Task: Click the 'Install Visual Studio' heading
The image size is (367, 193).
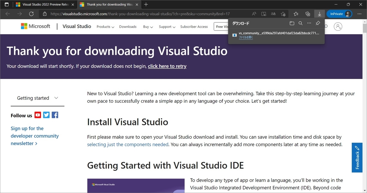Action: (x=128, y=122)
